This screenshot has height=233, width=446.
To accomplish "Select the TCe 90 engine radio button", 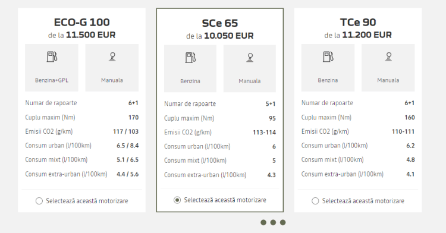I will point(315,201).
